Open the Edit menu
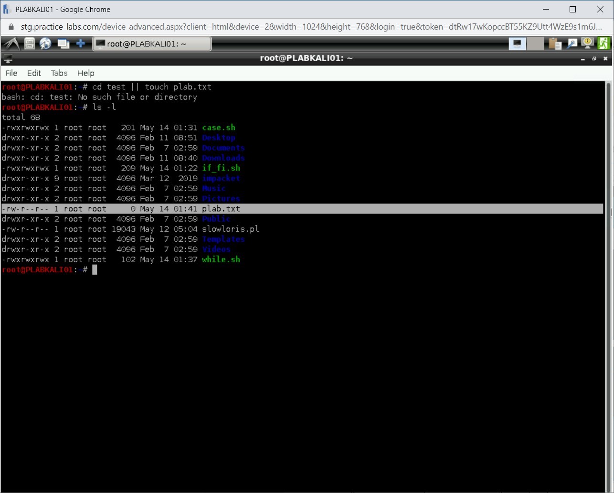The height and width of the screenshot is (493, 614). pos(34,73)
